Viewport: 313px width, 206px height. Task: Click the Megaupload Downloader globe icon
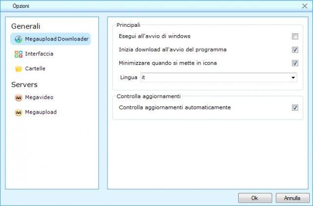tap(19, 39)
